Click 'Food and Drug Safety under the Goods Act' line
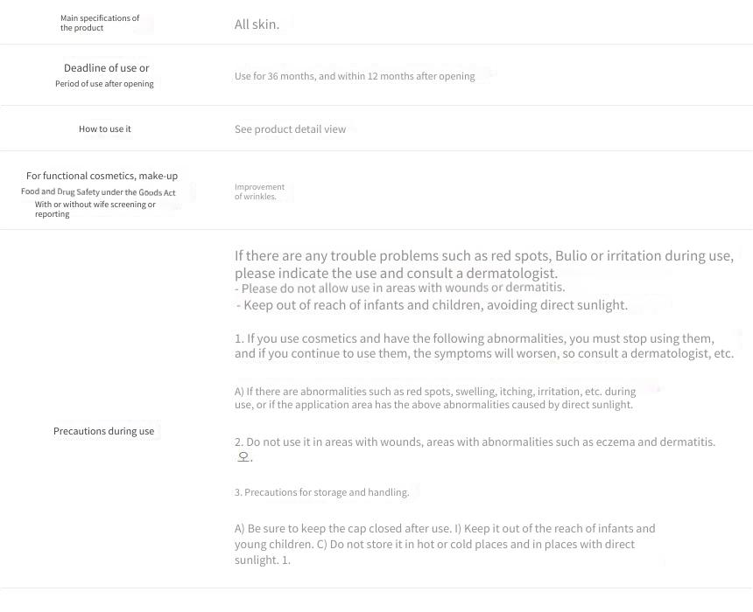 (98, 191)
